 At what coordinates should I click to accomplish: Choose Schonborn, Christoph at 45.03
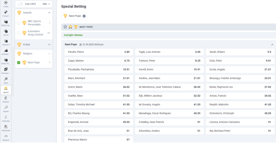point(240,113)
